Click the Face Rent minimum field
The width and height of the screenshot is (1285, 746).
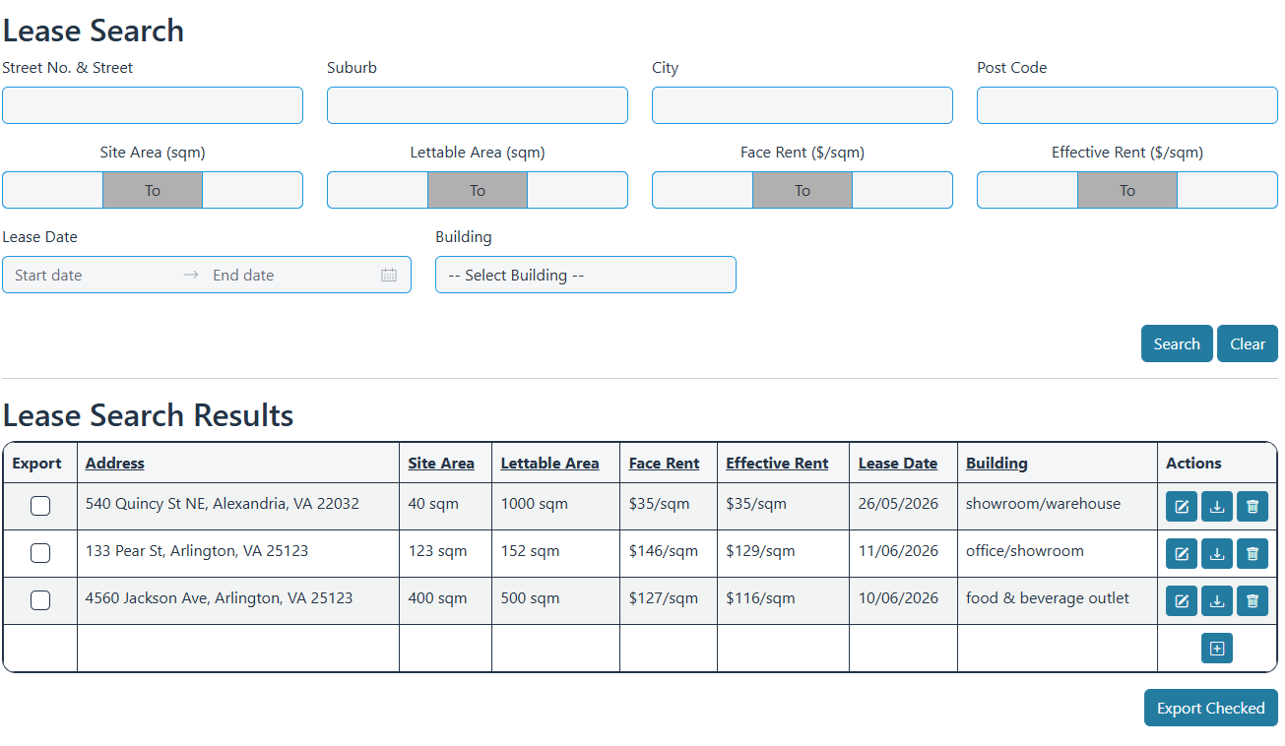click(703, 190)
